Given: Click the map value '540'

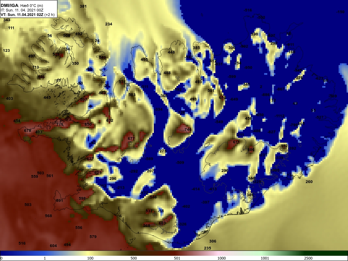Looking at the screenshot, I should pyautogui.click(x=102, y=57).
